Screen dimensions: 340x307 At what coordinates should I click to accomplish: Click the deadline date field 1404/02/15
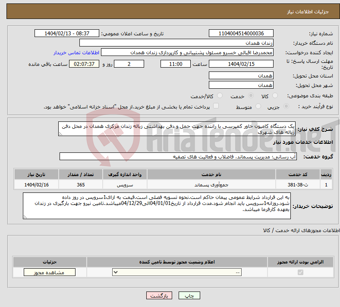tap(241, 64)
